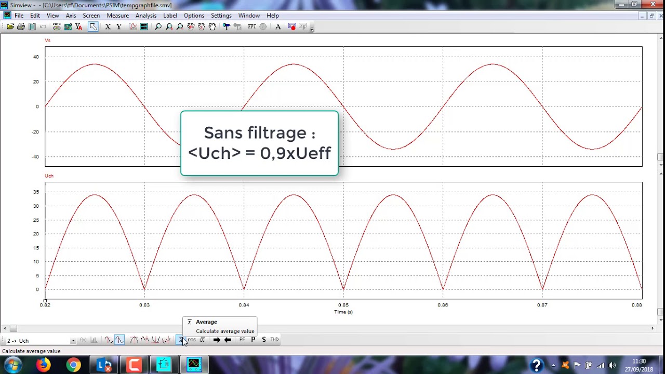Image resolution: width=665 pixels, height=374 pixels.
Task: Click the Vs curve label
Action: tap(47, 40)
